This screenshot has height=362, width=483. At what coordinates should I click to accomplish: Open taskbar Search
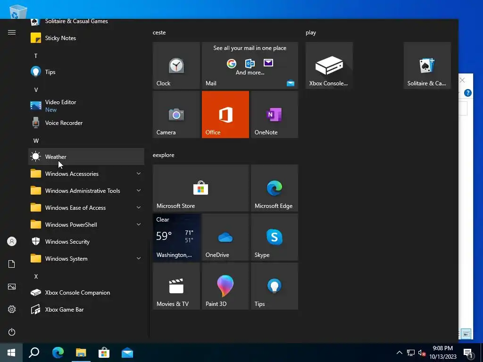[34, 353]
